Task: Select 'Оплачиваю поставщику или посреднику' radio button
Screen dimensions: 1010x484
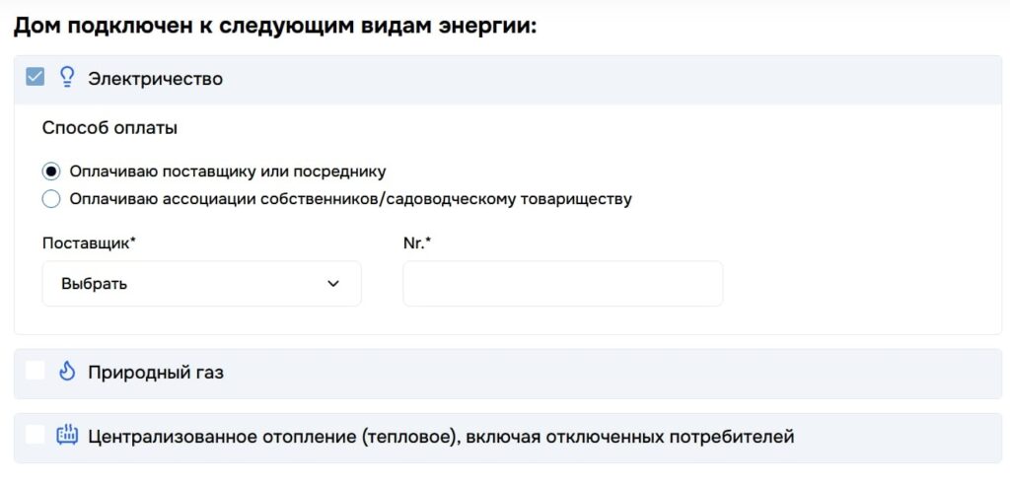Action: pyautogui.click(x=51, y=172)
